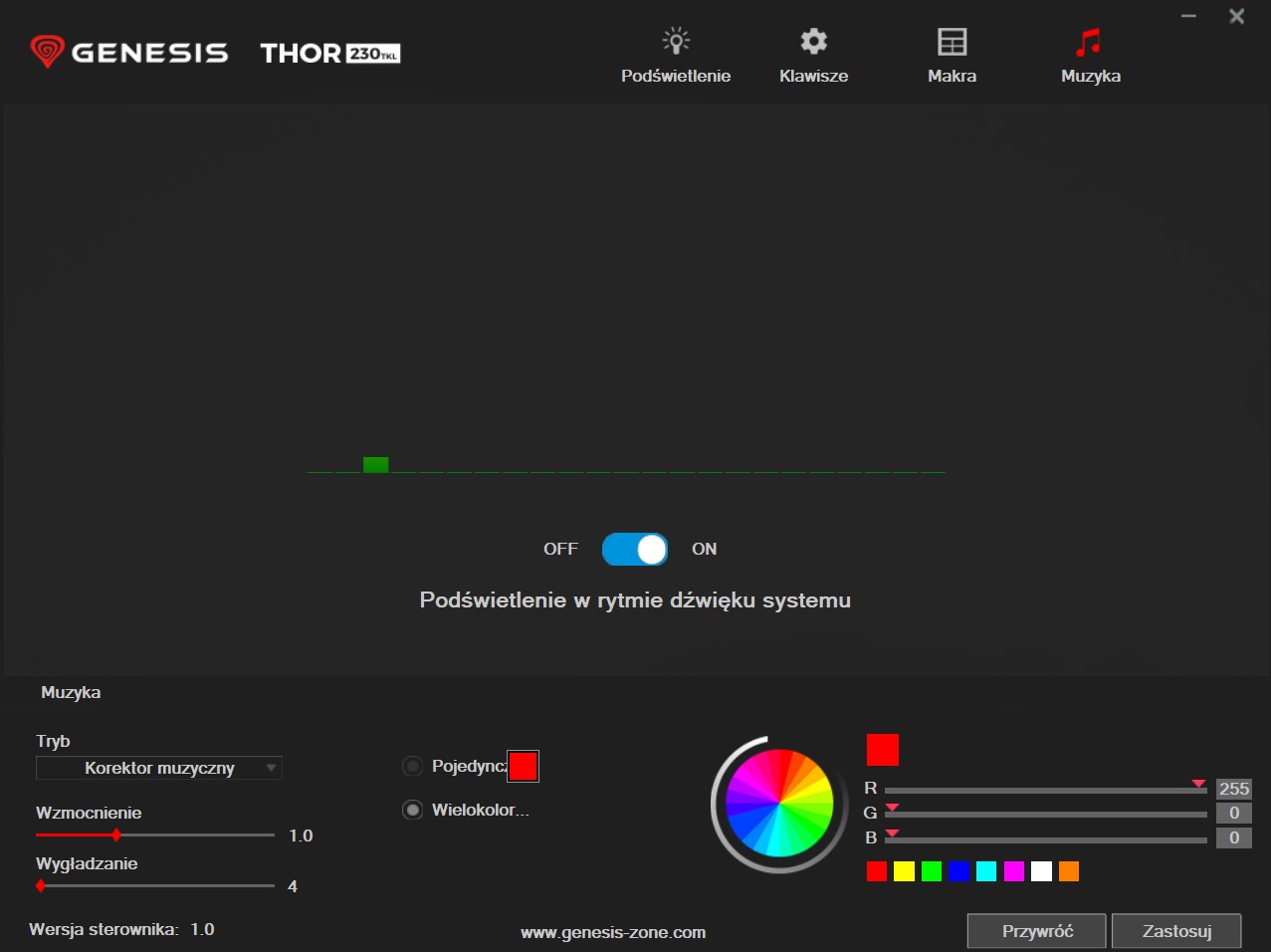Select the Wielokolor multicolor radio button

click(412, 810)
